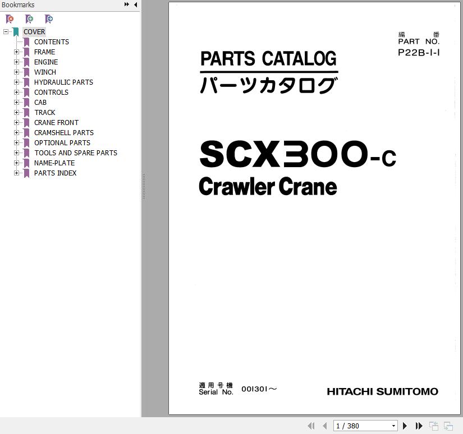463x434 pixels.
Task: Open the page number dropdown arrow
Action: point(393,426)
